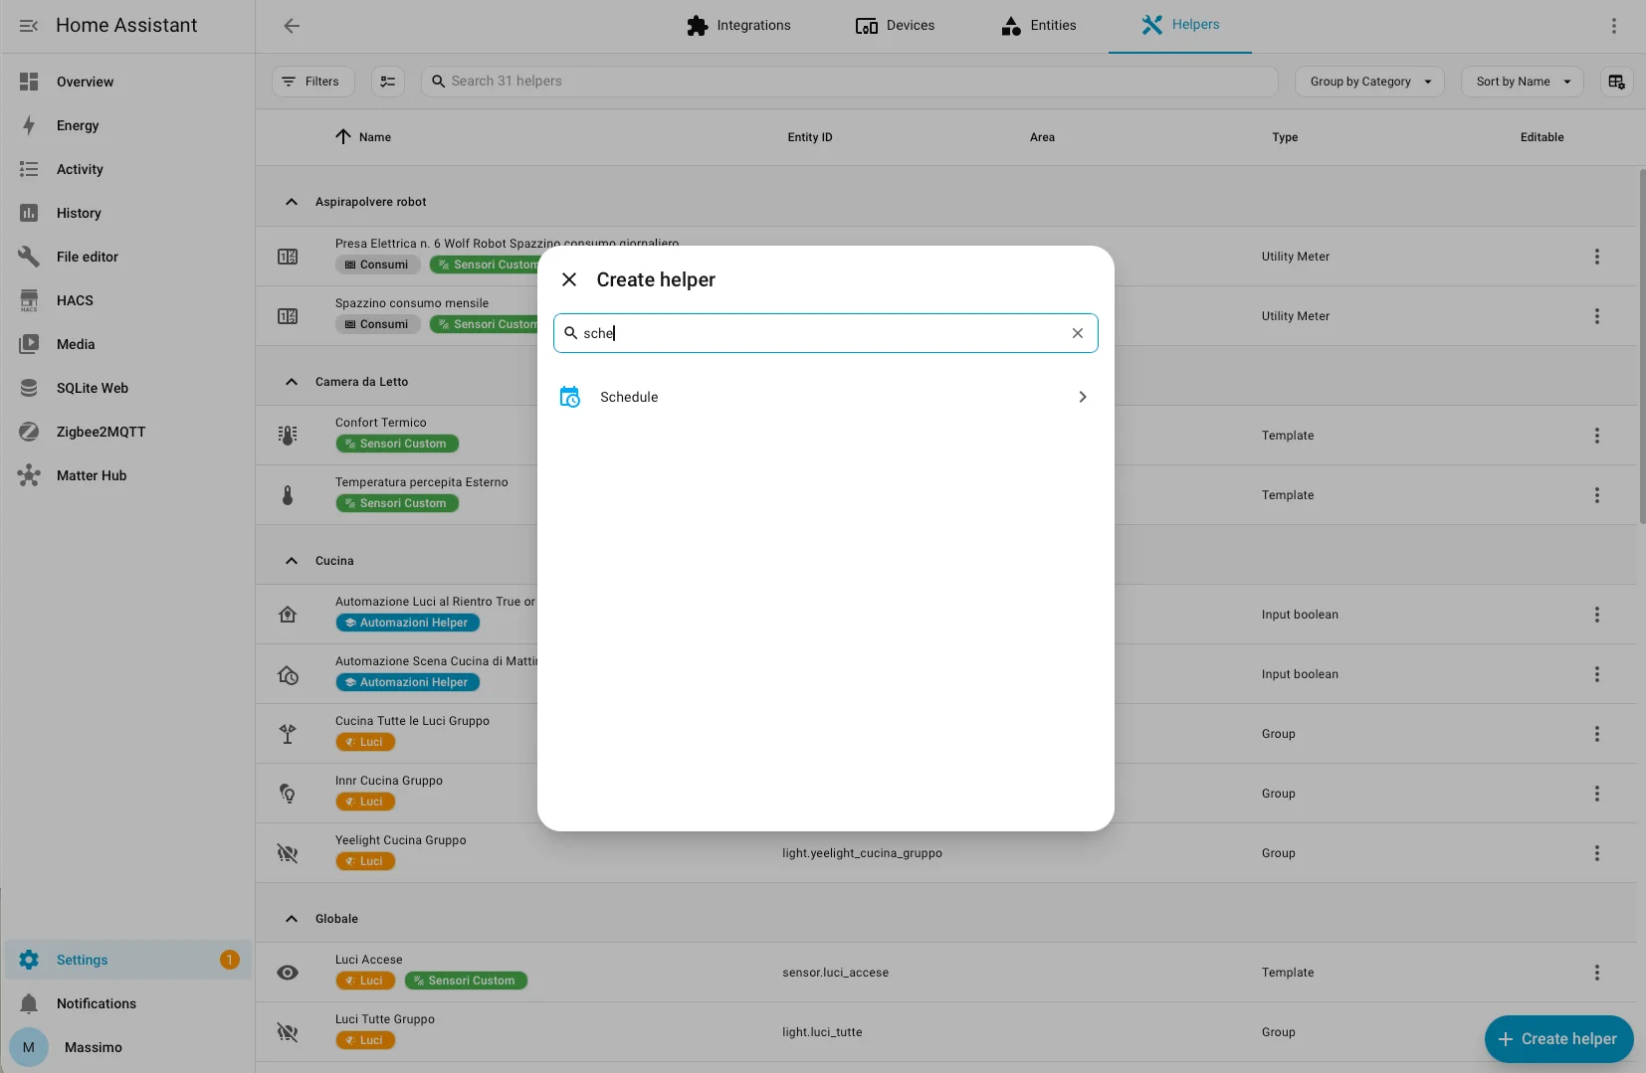Switch to the Integrations tab
Image resolution: width=1646 pixels, height=1073 pixels.
(738, 26)
